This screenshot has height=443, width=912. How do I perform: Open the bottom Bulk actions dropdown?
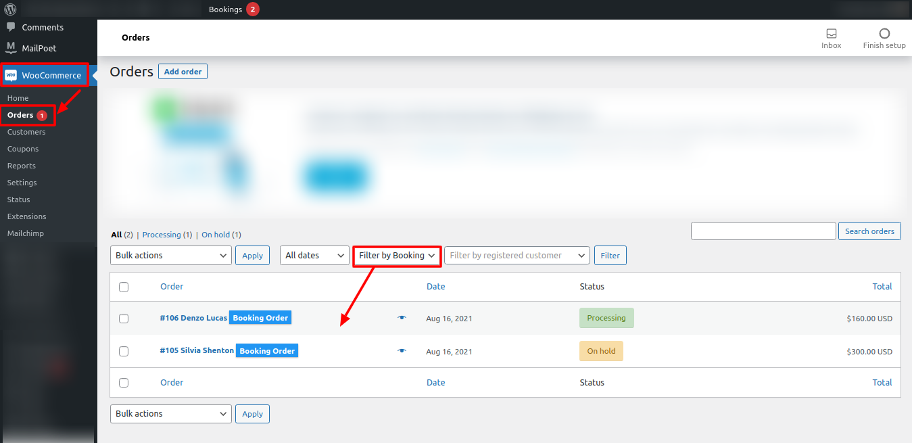[x=171, y=413]
